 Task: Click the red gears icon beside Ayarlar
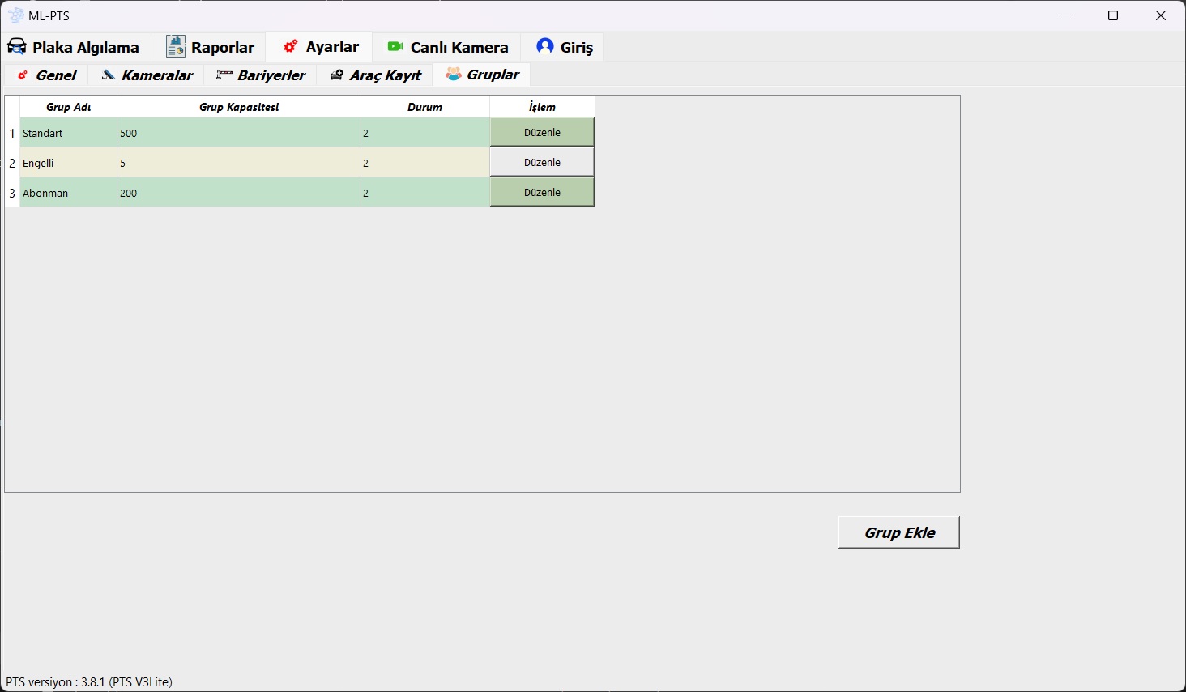[290, 46]
